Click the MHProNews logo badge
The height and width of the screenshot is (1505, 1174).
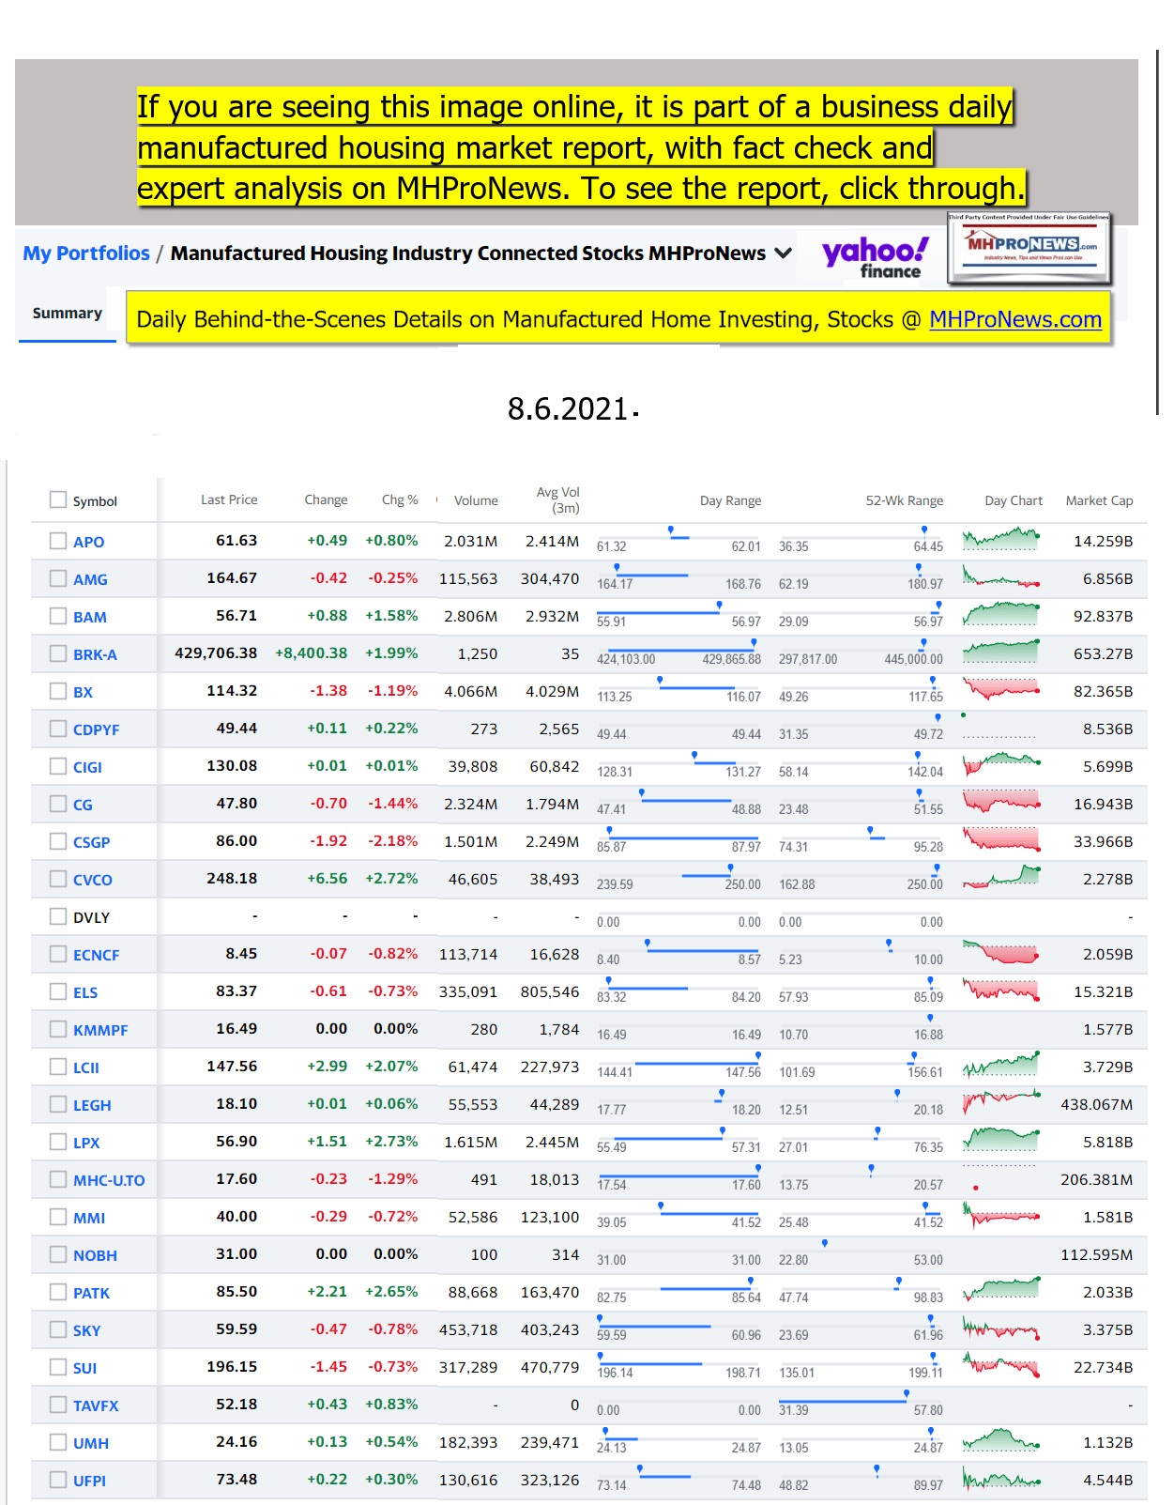pos(1029,248)
